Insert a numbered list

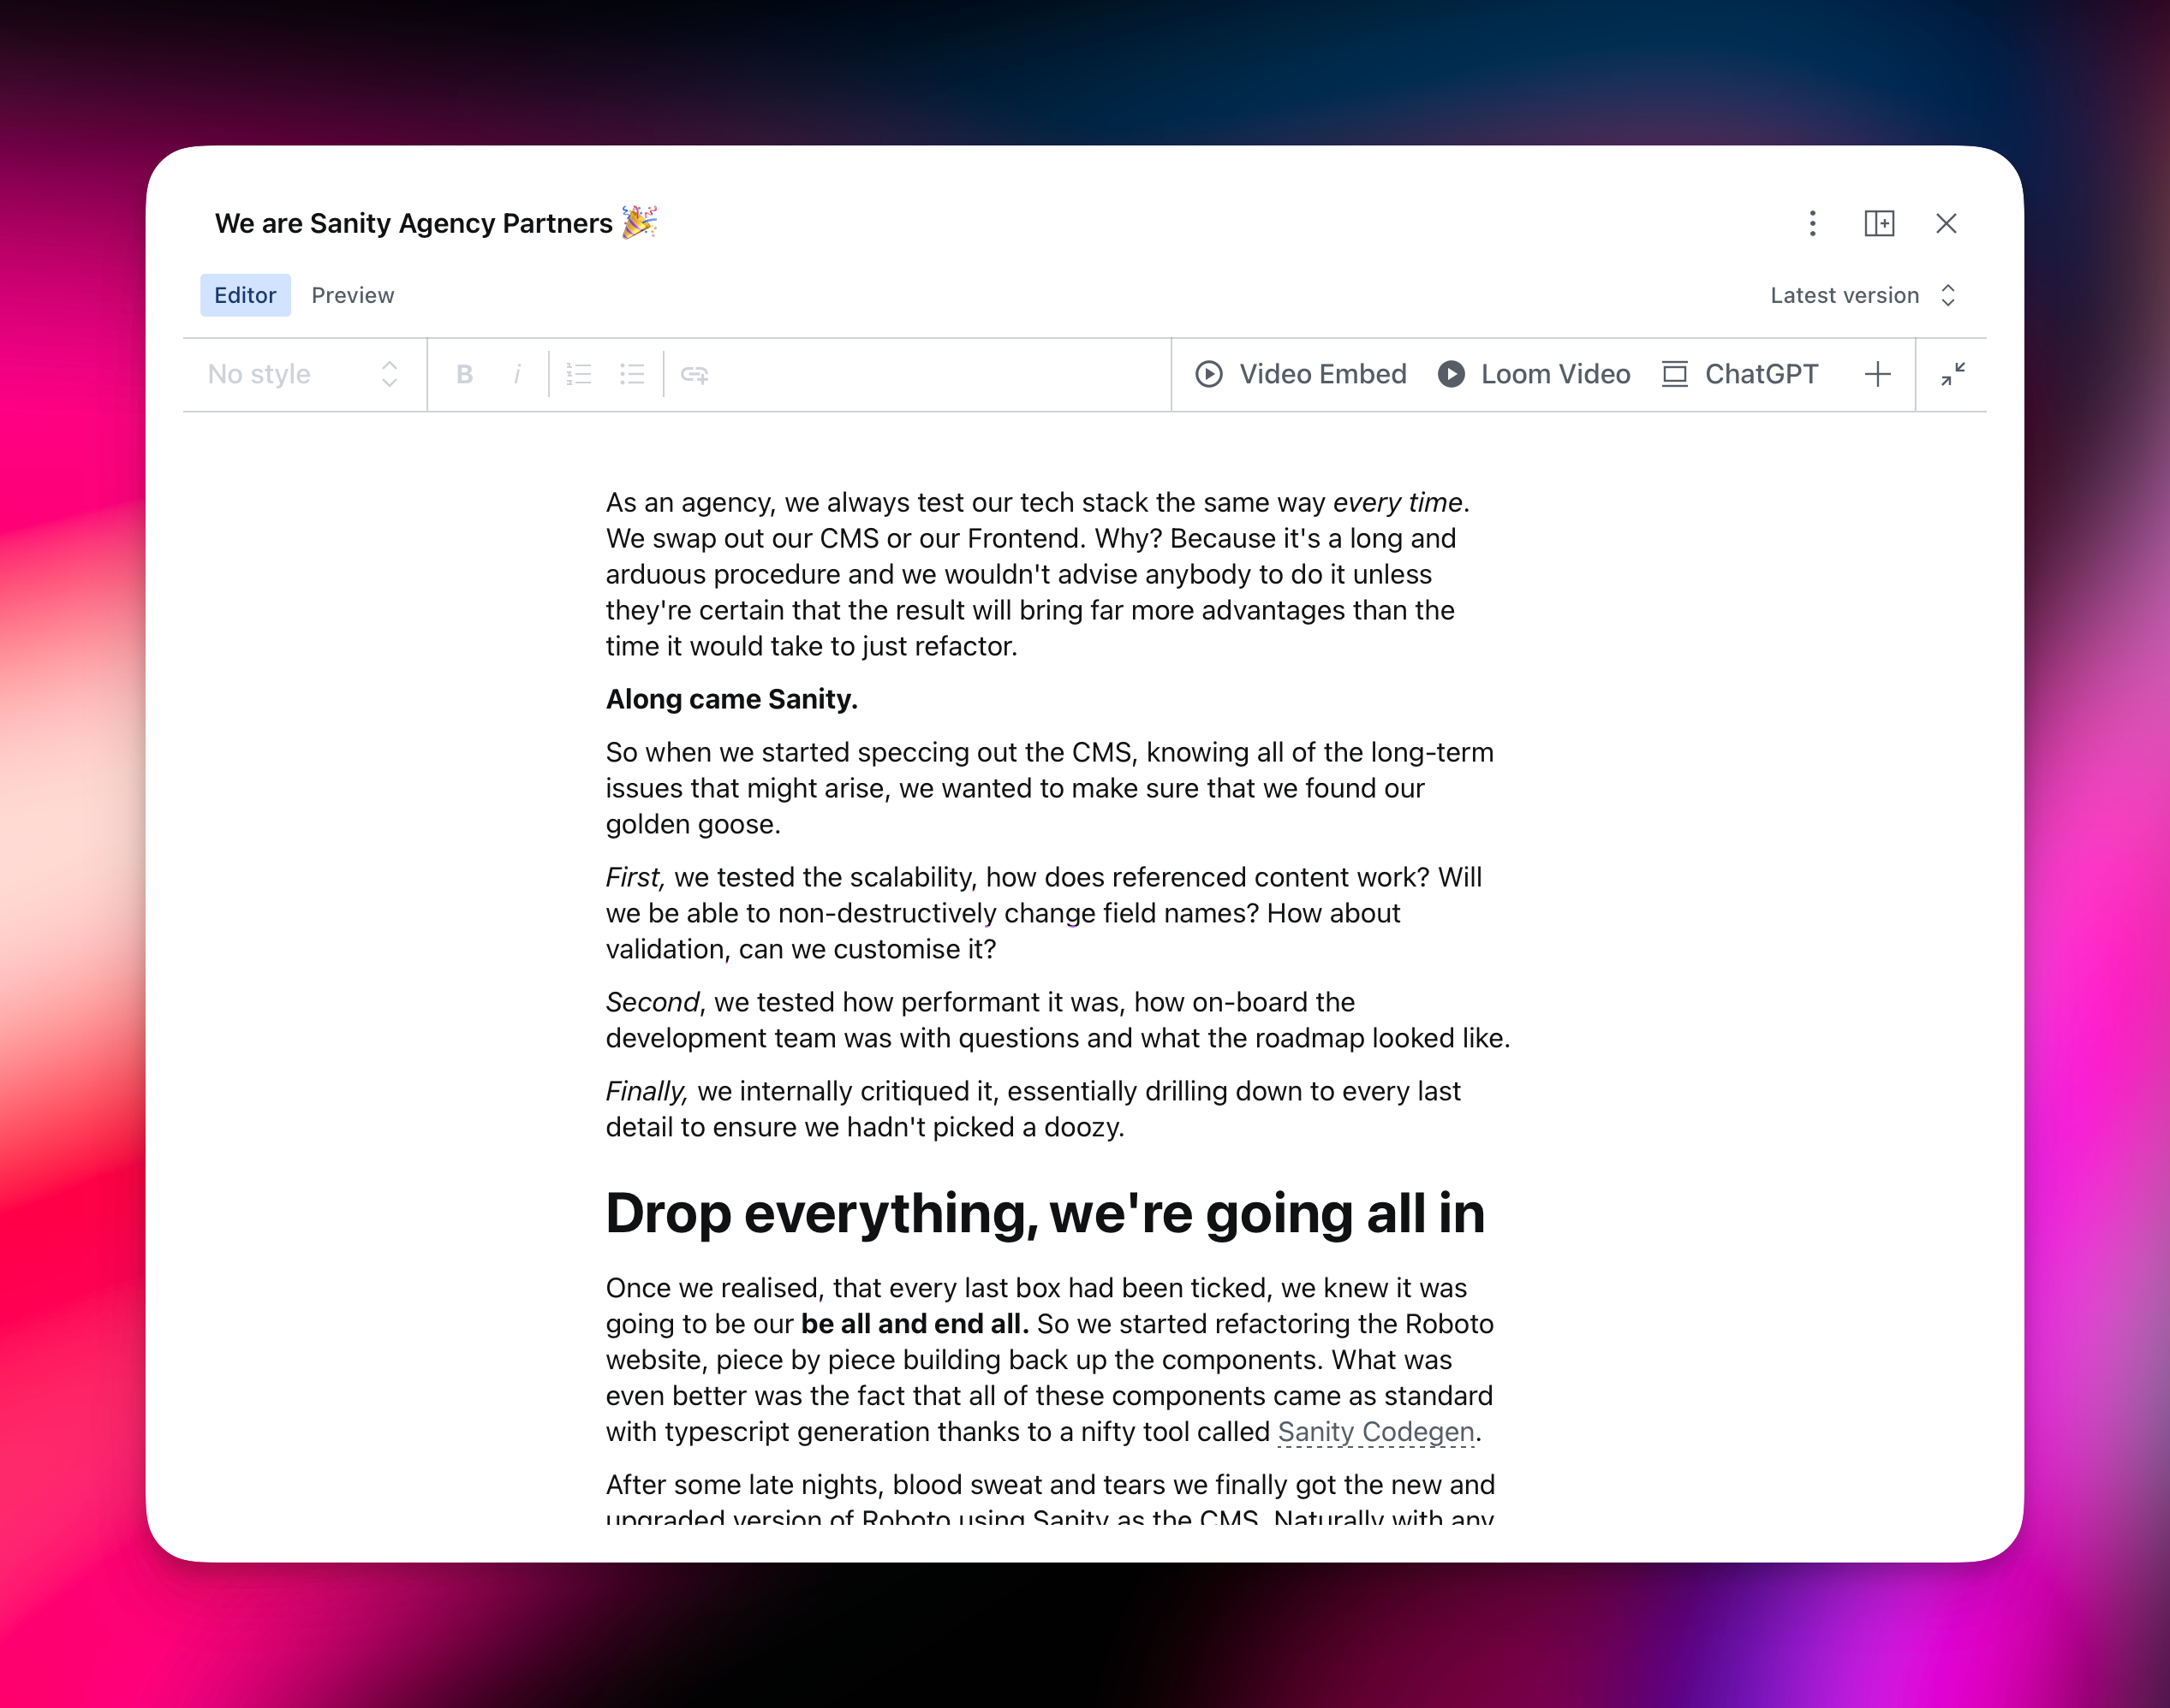(578, 374)
